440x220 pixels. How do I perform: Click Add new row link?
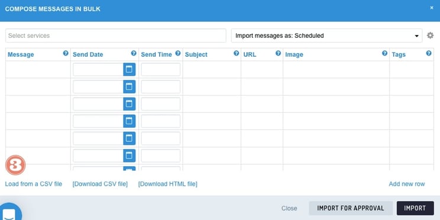[x=407, y=184]
